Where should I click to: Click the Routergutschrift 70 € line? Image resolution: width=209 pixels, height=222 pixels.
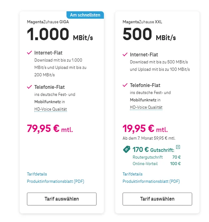pyautogui.click(x=157, y=157)
